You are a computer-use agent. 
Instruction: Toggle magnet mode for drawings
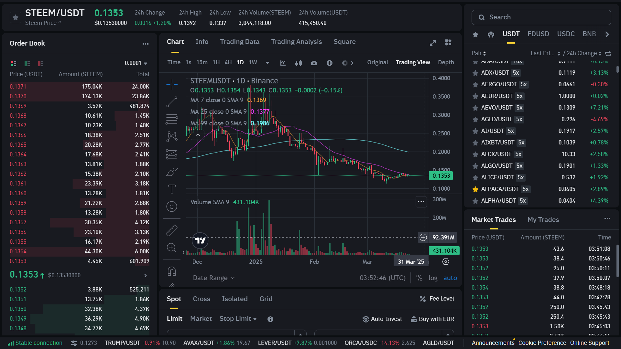point(172,271)
